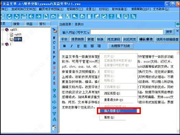The width and height of the screenshot is (180, 135).
Task: Choose 插入图像(I)... in context menu
Action: 119,111
